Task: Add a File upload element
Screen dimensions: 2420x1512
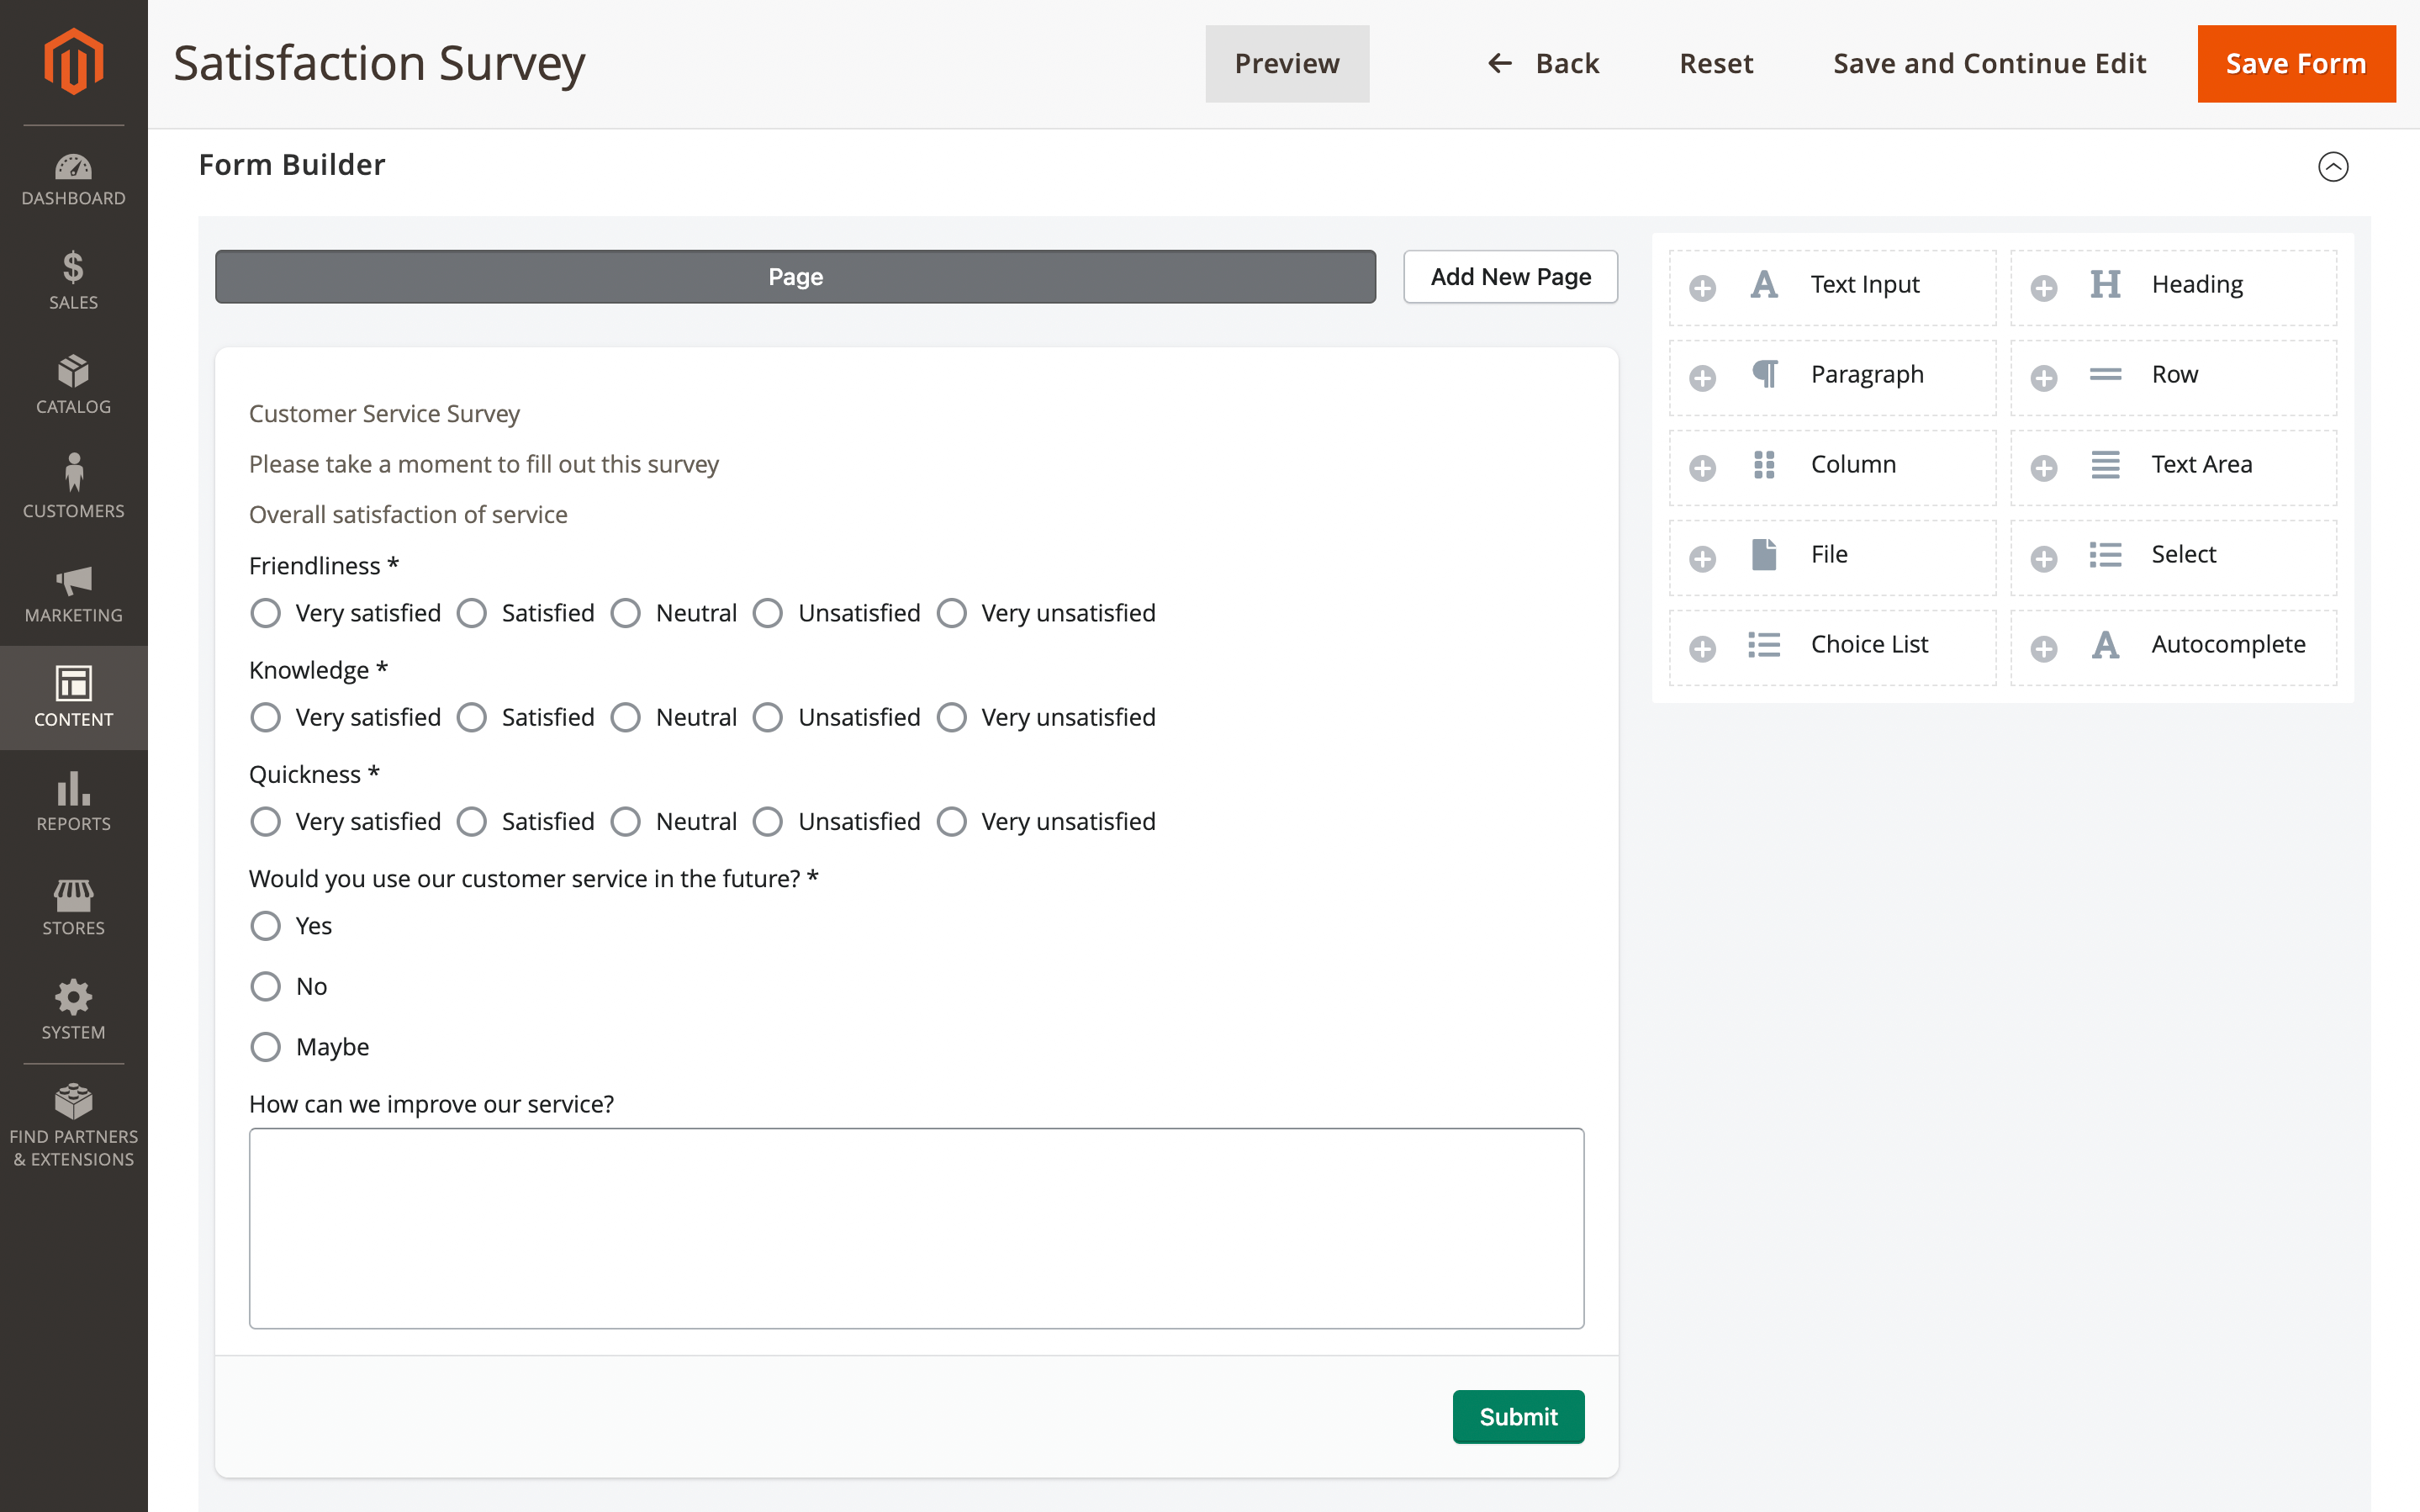Action: point(1831,557)
